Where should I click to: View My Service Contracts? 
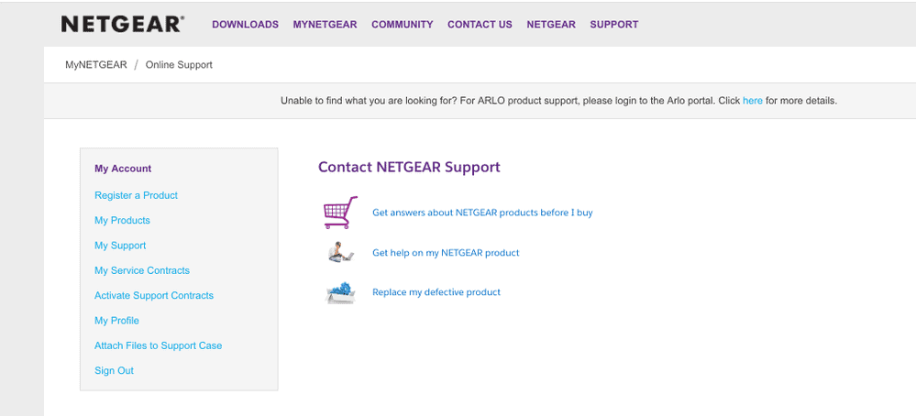click(142, 270)
